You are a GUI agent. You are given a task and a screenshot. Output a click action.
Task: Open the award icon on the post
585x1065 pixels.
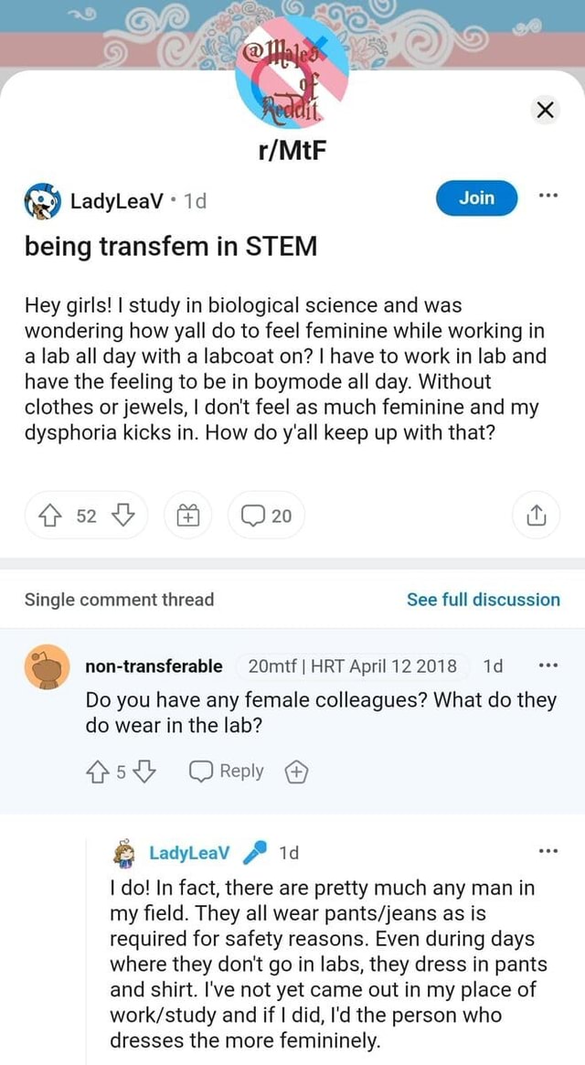click(187, 515)
